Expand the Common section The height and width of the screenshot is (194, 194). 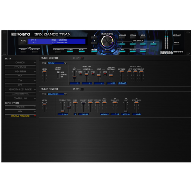pyautogui.click(x=20, y=63)
